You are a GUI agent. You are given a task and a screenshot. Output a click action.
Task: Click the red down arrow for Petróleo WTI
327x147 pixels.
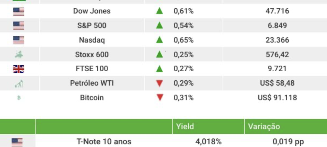coord(160,83)
